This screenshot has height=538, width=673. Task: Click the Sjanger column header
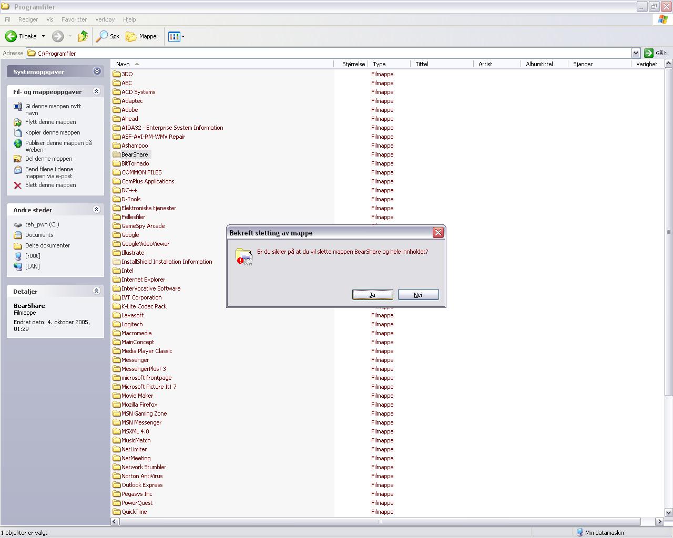[x=599, y=64]
